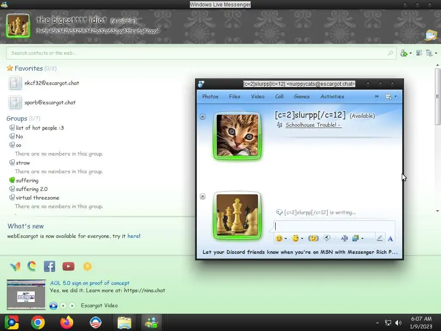
Task: Open the background picture icon in chat
Action: coord(355,238)
